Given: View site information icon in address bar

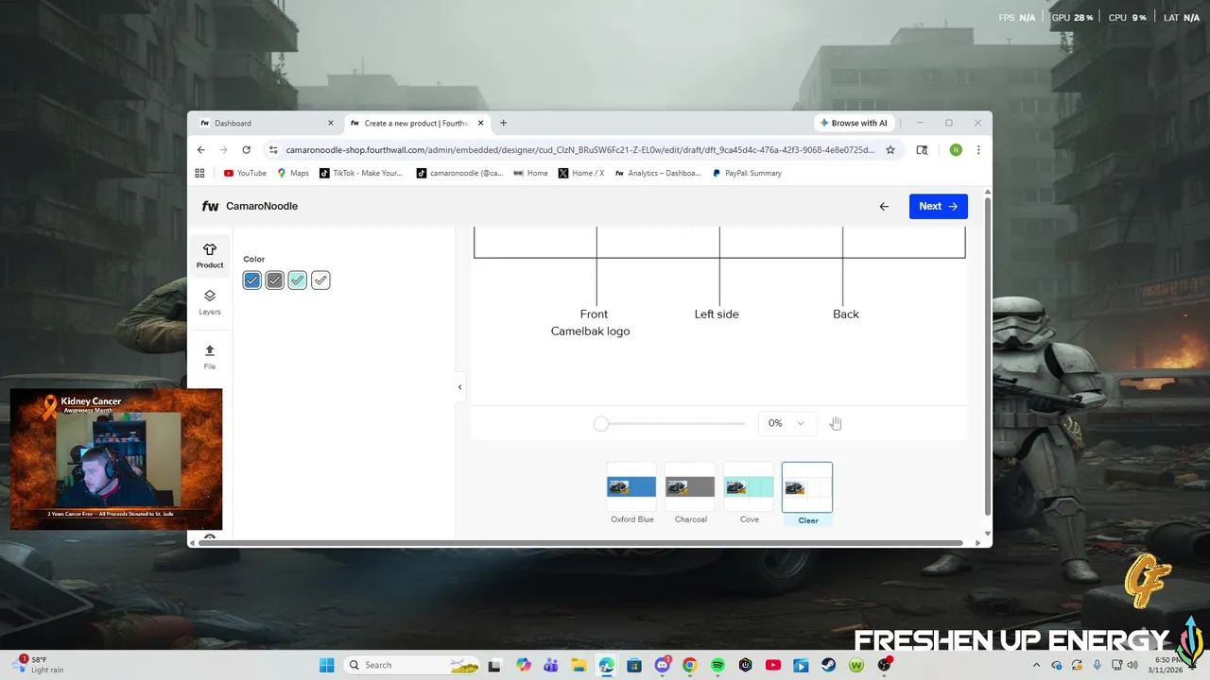Looking at the screenshot, I should 273,149.
